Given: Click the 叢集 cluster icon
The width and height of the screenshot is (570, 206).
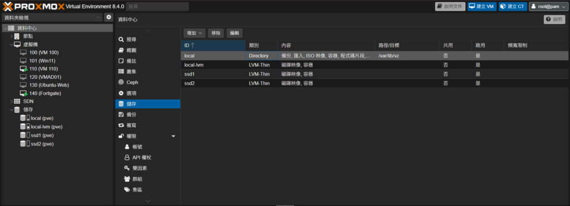Looking at the screenshot, I should [x=121, y=72].
